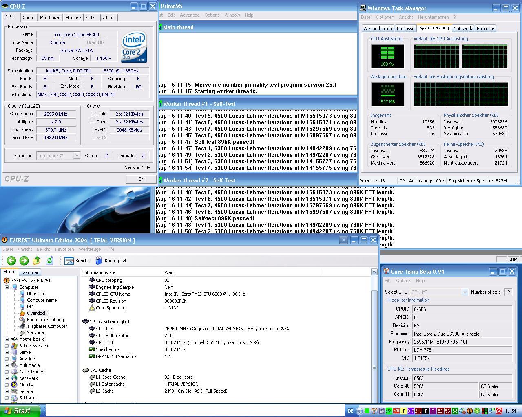Viewport: 522px width, 417px height.
Task: Expand the Betriebssystem node in EVEREST
Action: pos(7,346)
